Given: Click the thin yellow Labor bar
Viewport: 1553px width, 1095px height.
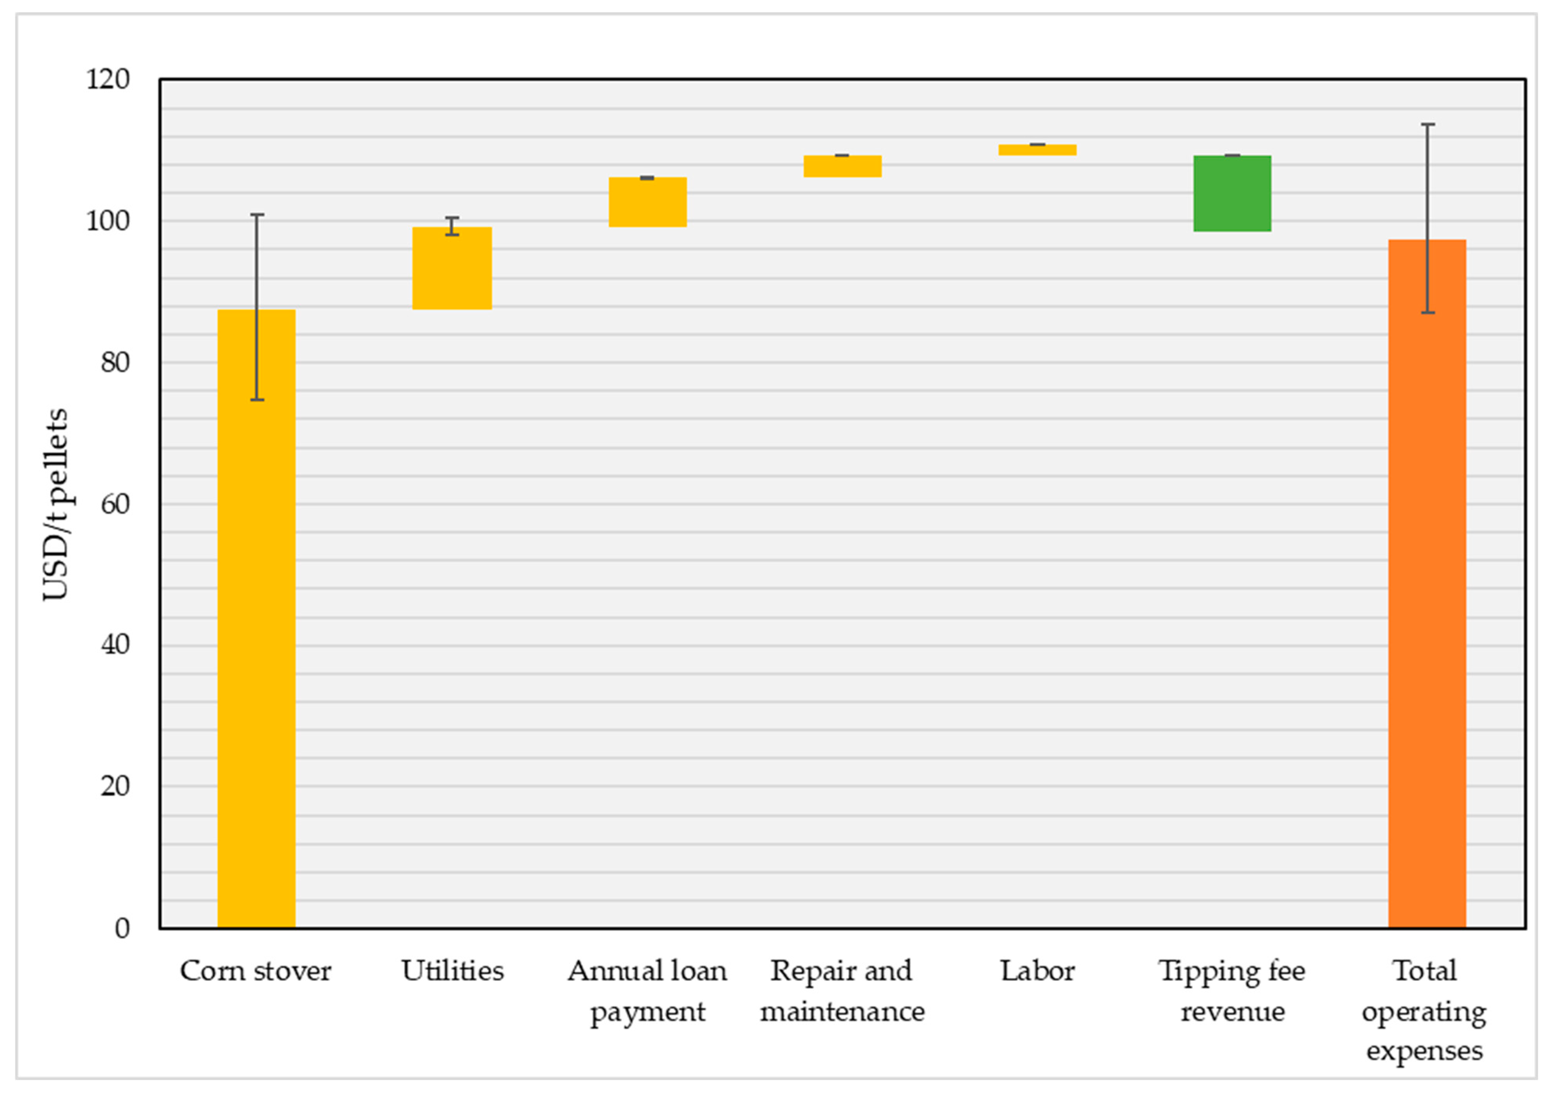Looking at the screenshot, I should [x=1037, y=150].
